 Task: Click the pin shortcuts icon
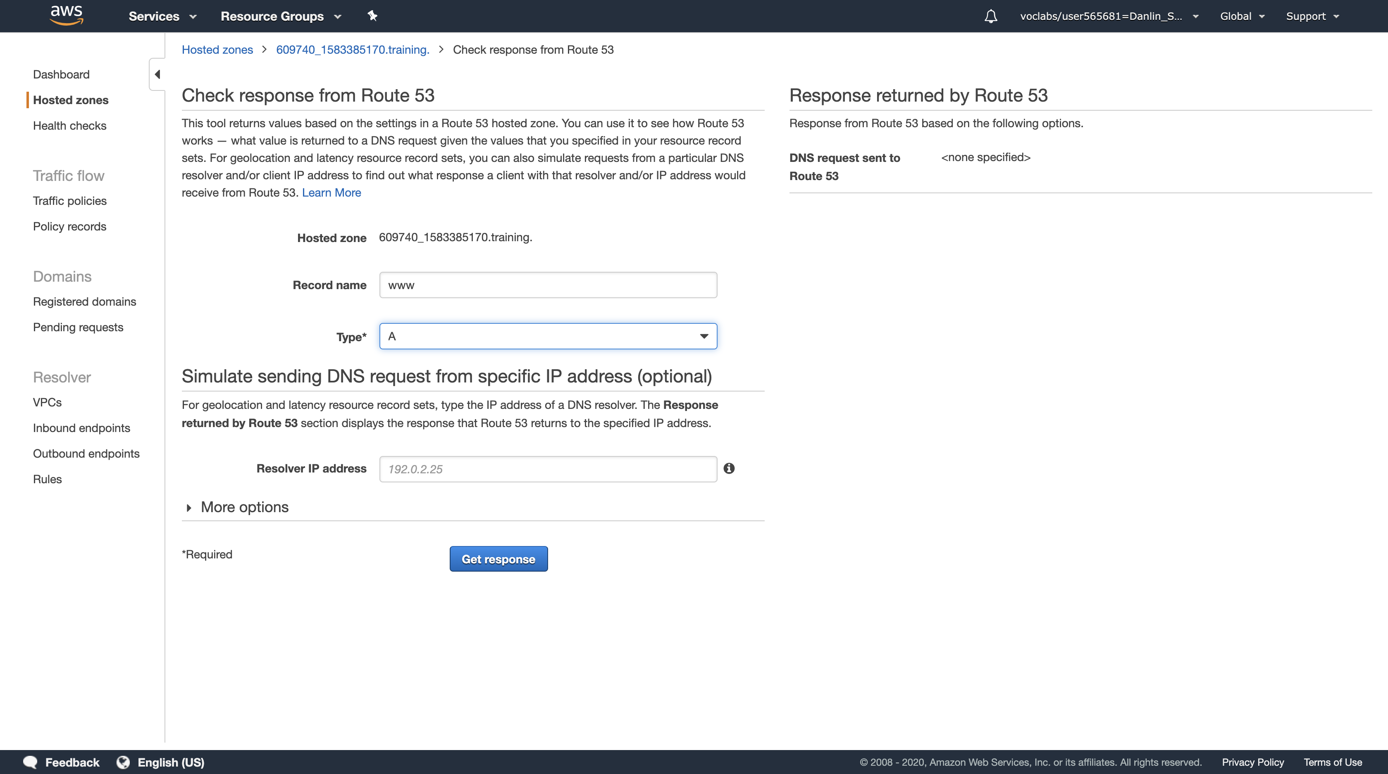(x=372, y=16)
